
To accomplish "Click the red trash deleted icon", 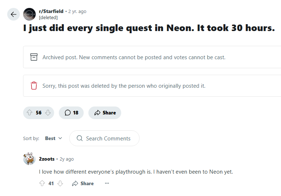I will click(34, 86).
